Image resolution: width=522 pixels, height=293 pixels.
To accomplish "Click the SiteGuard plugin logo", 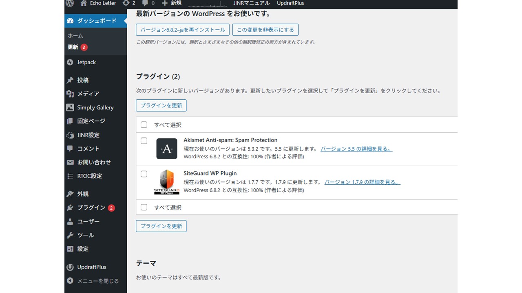I will 167,182.
